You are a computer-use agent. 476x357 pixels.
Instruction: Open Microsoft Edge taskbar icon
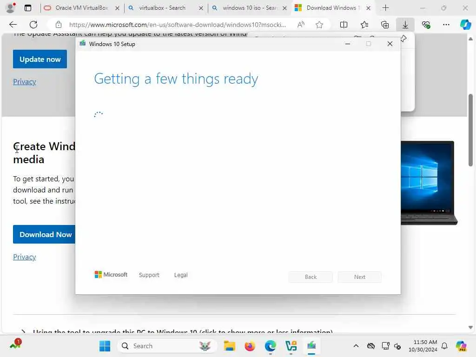coord(270,346)
